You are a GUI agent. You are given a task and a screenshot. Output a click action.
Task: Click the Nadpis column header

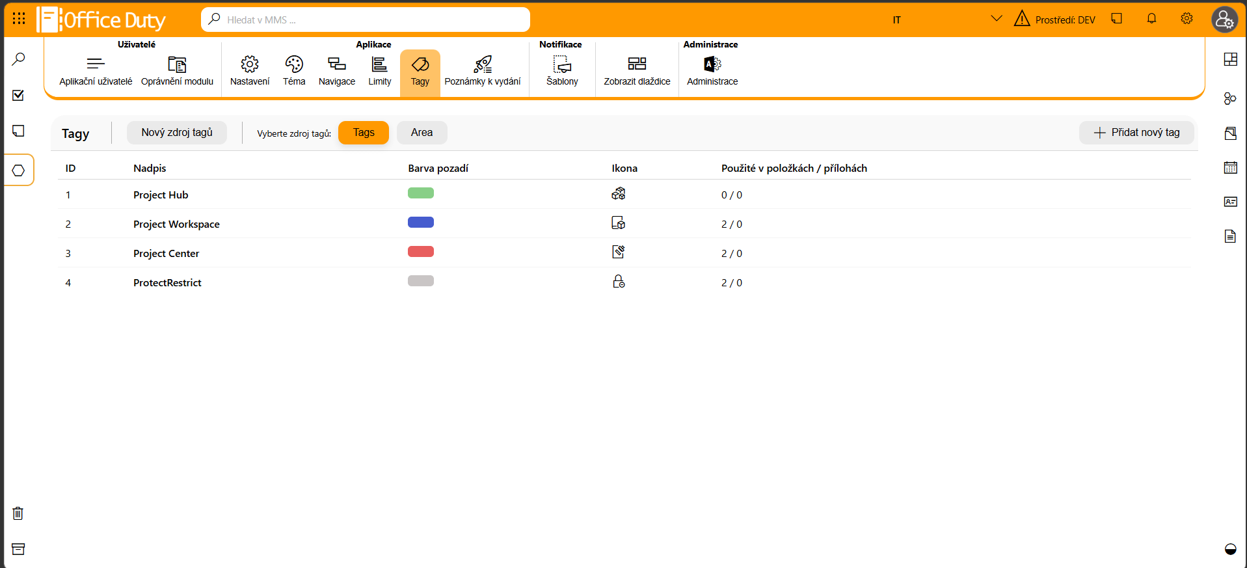click(150, 168)
